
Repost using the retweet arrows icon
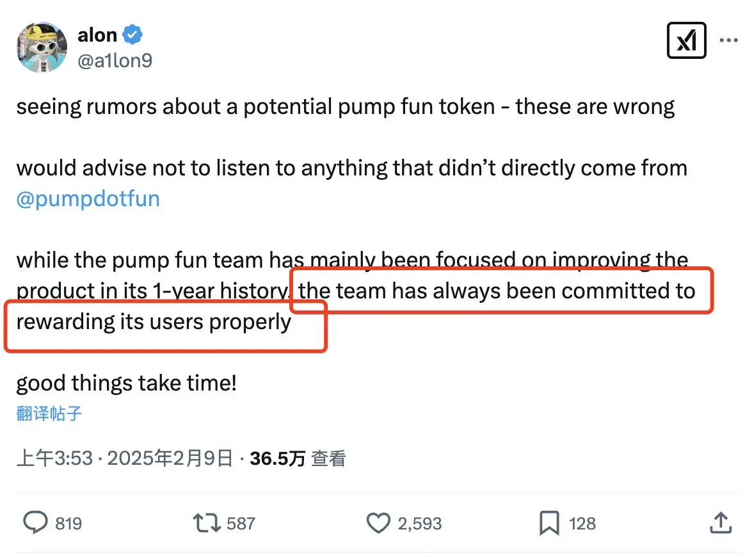pos(207,523)
